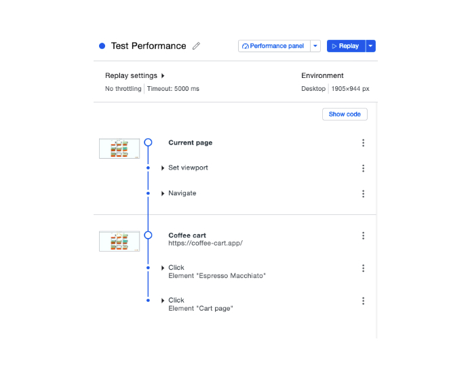
Task: Expand the Navigate step details
Action: 163,194
